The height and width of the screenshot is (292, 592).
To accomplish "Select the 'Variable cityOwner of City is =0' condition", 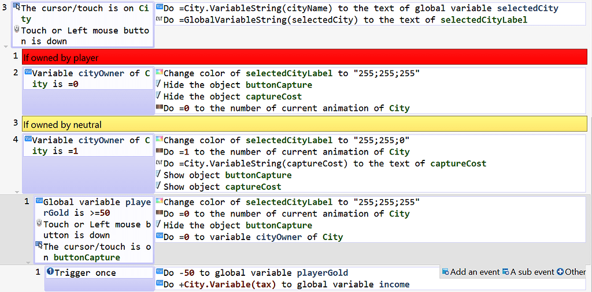I will (87, 78).
